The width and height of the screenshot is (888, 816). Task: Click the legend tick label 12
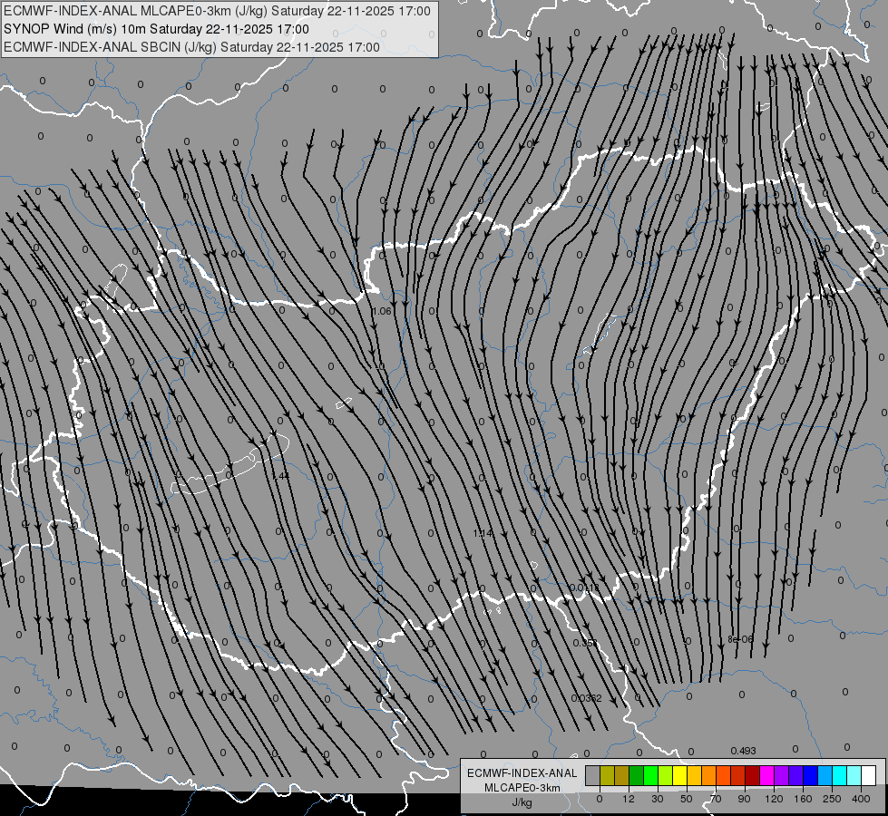click(629, 799)
